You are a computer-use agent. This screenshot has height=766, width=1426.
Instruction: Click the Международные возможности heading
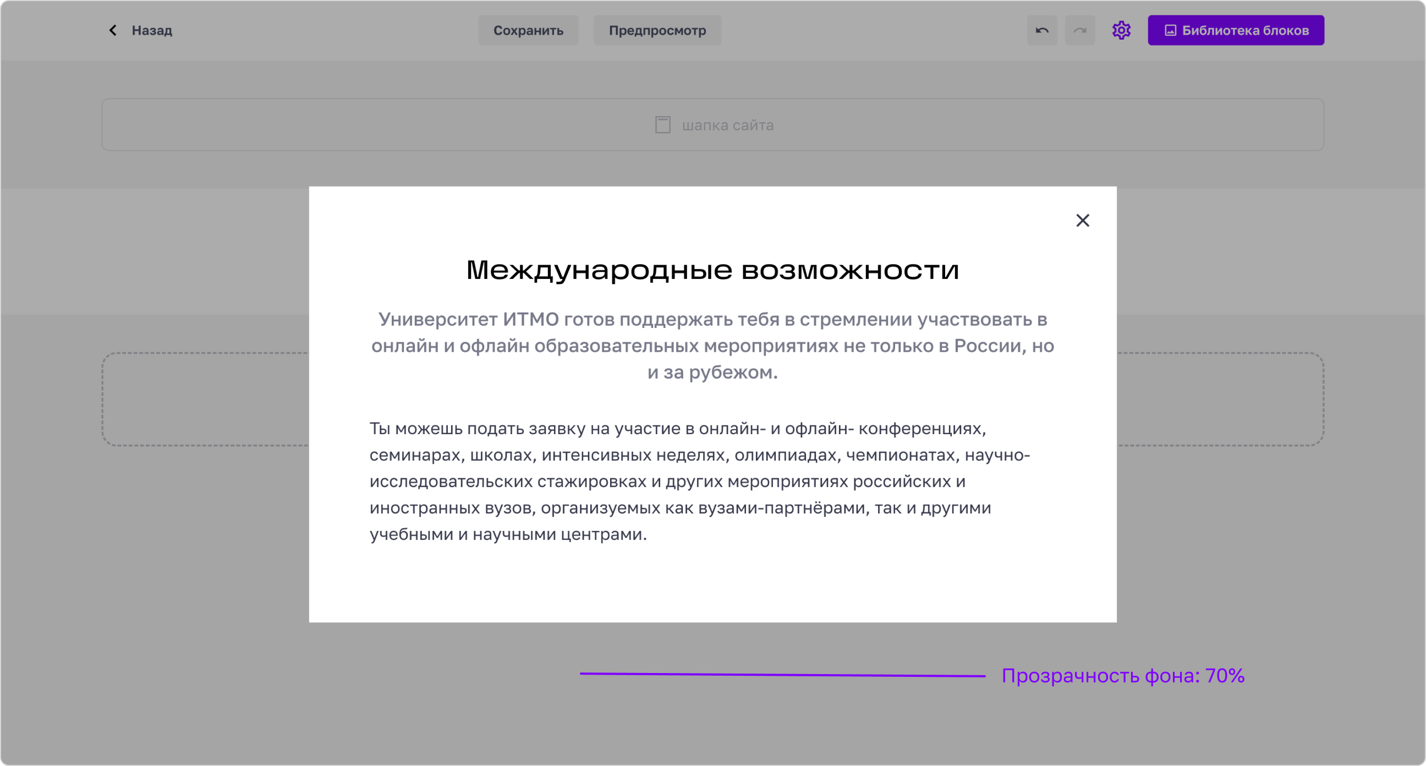[x=712, y=270]
